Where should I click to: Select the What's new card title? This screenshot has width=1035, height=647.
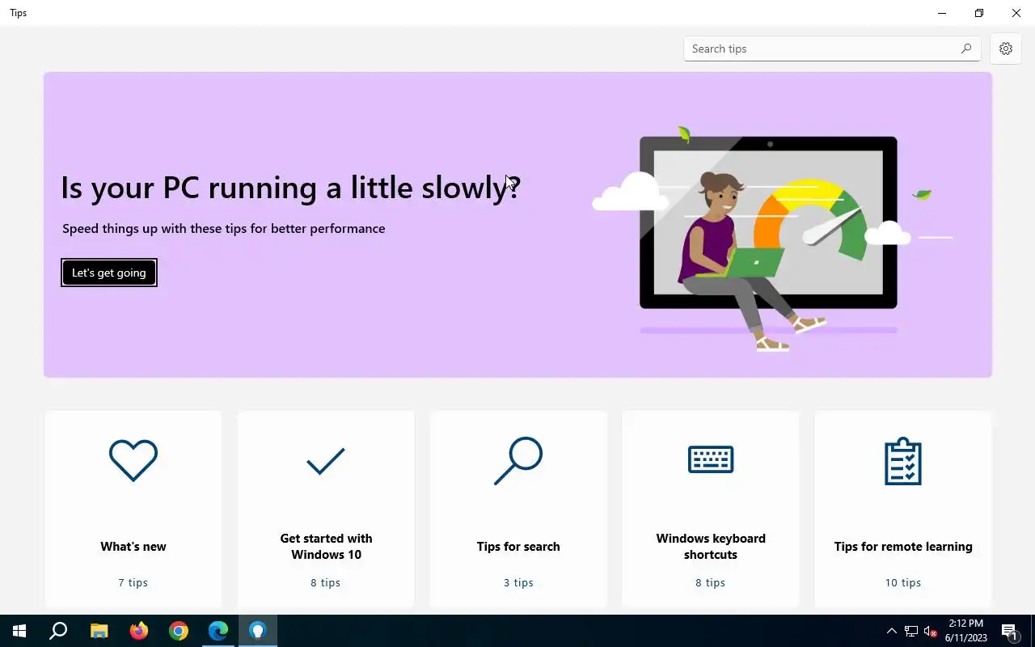pos(133,547)
